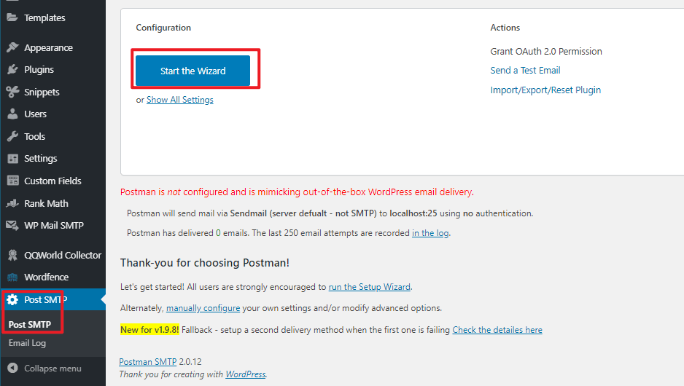Click the Rank Math chart icon
Image resolution: width=684 pixels, height=386 pixels.
12,203
